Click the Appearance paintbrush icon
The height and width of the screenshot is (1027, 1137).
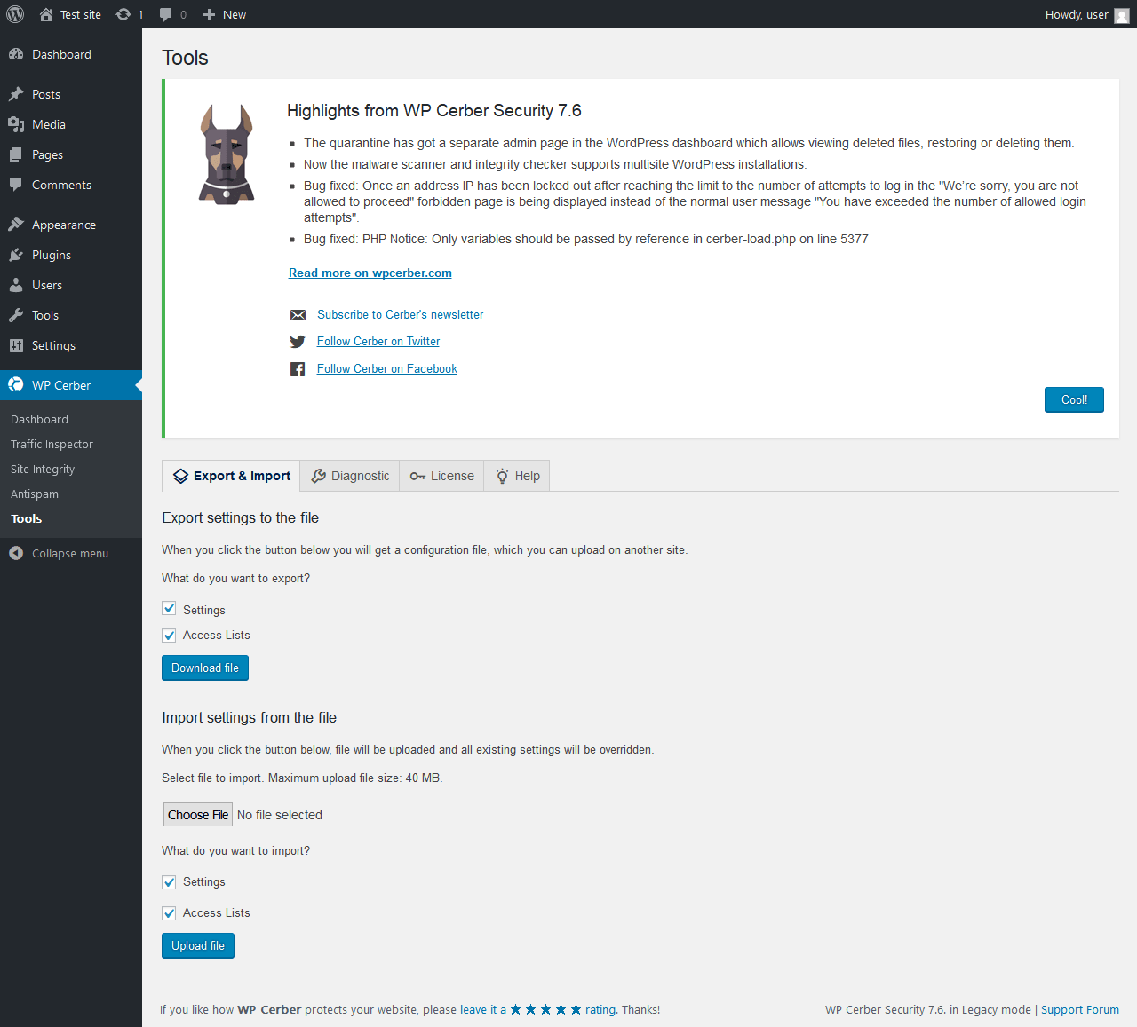(16, 225)
